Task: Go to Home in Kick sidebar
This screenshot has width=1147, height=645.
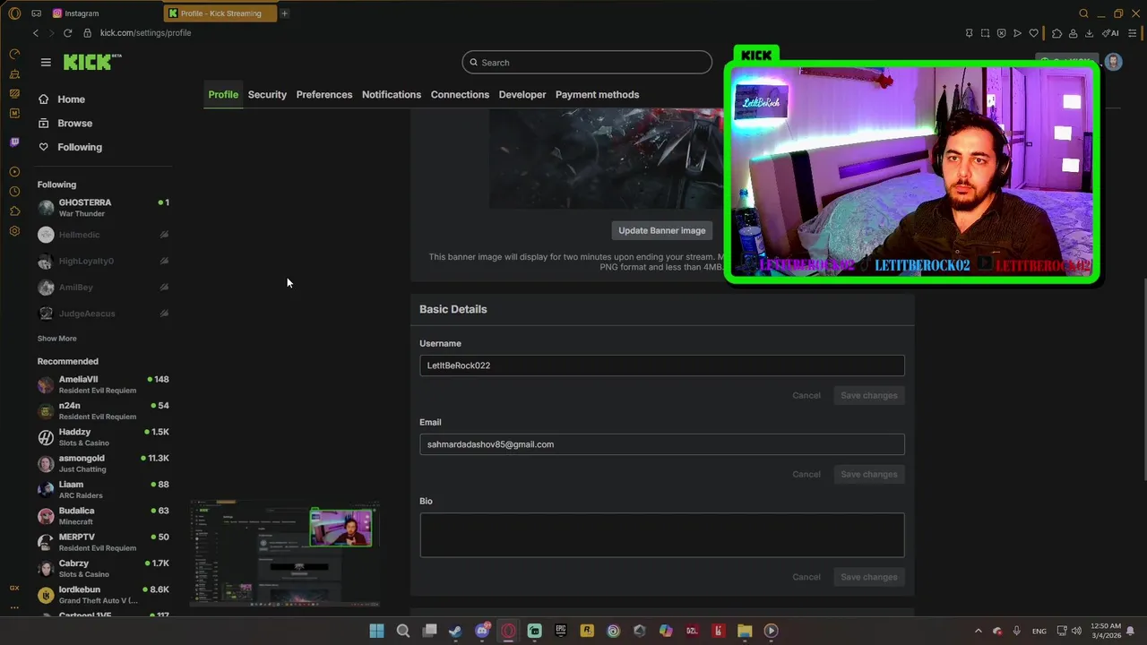Action: [x=71, y=99]
